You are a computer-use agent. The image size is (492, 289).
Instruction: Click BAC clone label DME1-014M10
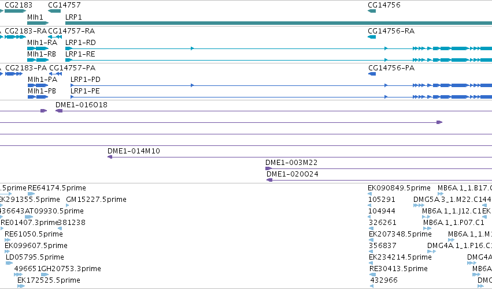(x=134, y=151)
